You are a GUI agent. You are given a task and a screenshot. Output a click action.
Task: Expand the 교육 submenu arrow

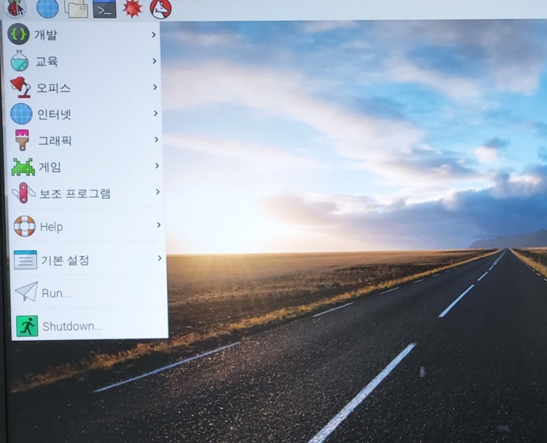click(x=155, y=60)
